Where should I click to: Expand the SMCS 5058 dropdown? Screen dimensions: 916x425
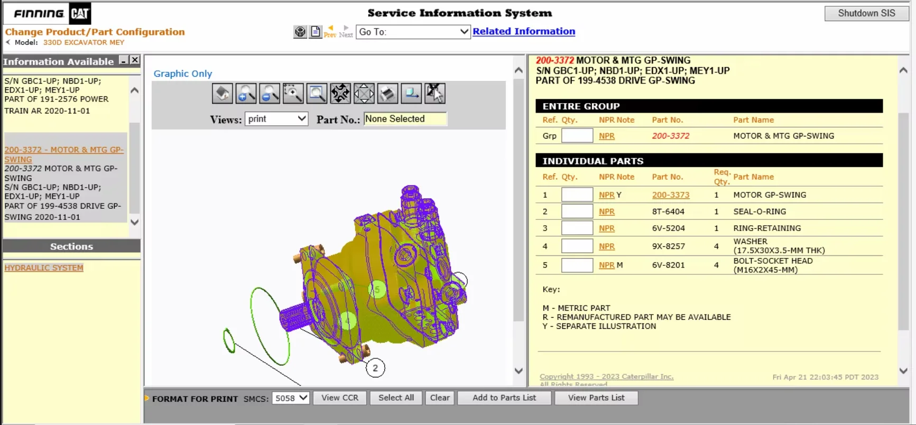[x=290, y=398]
